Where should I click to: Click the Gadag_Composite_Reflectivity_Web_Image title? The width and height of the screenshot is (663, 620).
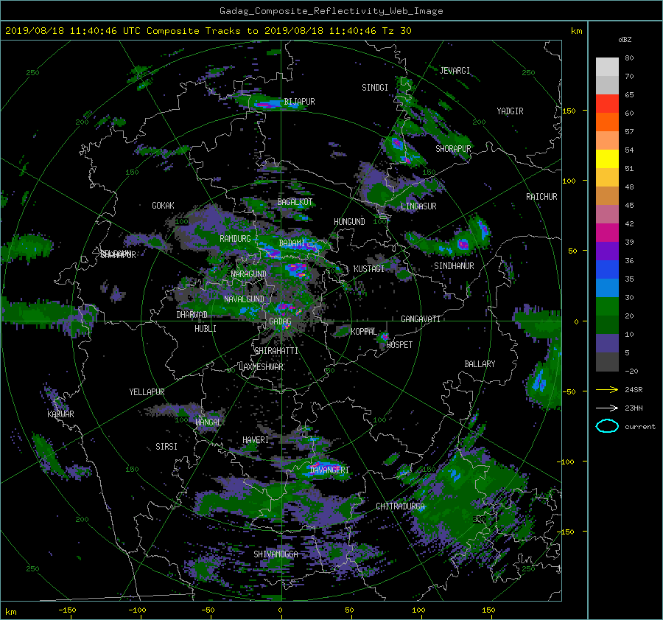tap(331, 11)
